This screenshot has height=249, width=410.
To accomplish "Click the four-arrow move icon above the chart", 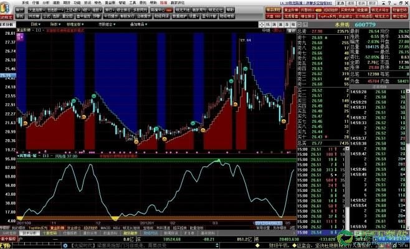I will [x=262, y=24].
